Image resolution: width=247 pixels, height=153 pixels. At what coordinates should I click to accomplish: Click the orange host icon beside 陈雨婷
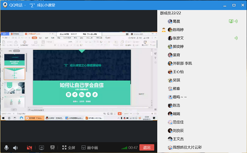point(164,30)
